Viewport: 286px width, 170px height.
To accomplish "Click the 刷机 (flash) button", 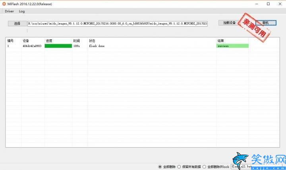I will point(266,23).
